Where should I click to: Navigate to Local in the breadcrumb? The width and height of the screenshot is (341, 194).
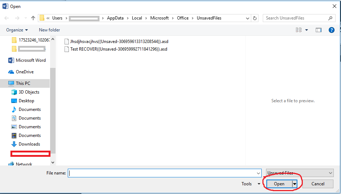(x=137, y=18)
